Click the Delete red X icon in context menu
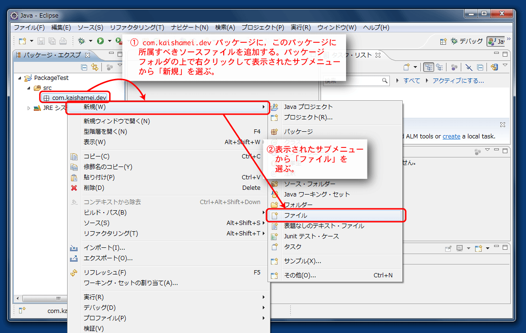The image size is (526, 333). point(74,188)
